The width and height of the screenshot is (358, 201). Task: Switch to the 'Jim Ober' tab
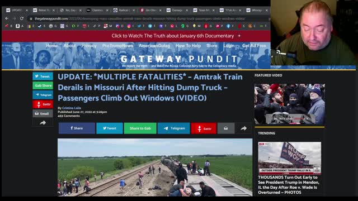tap(150, 10)
